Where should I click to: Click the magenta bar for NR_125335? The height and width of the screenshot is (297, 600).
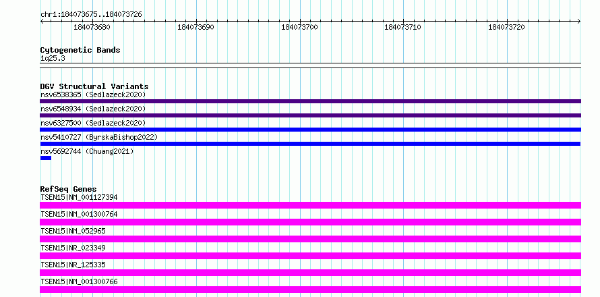coord(310,273)
